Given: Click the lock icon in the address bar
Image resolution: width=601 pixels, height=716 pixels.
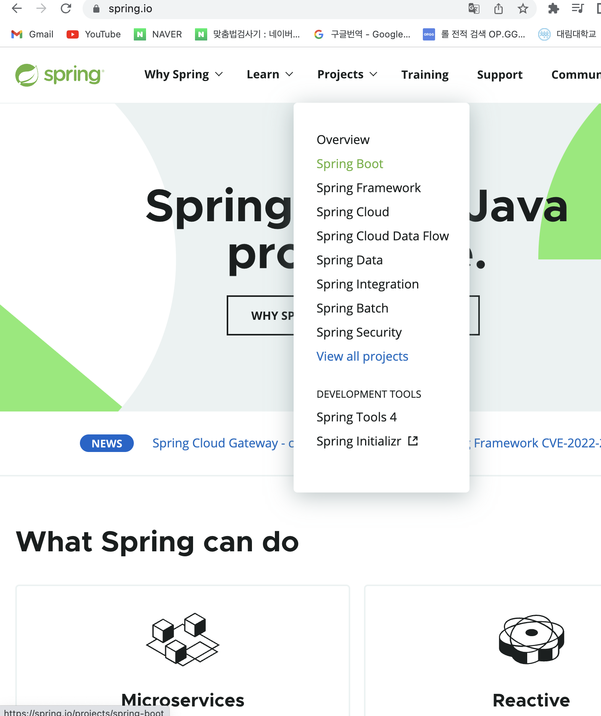Looking at the screenshot, I should pos(96,9).
